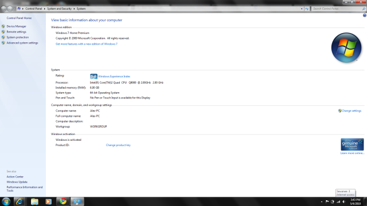The image size is (367, 206).
Task: Click Change product key link
Action: (118, 145)
